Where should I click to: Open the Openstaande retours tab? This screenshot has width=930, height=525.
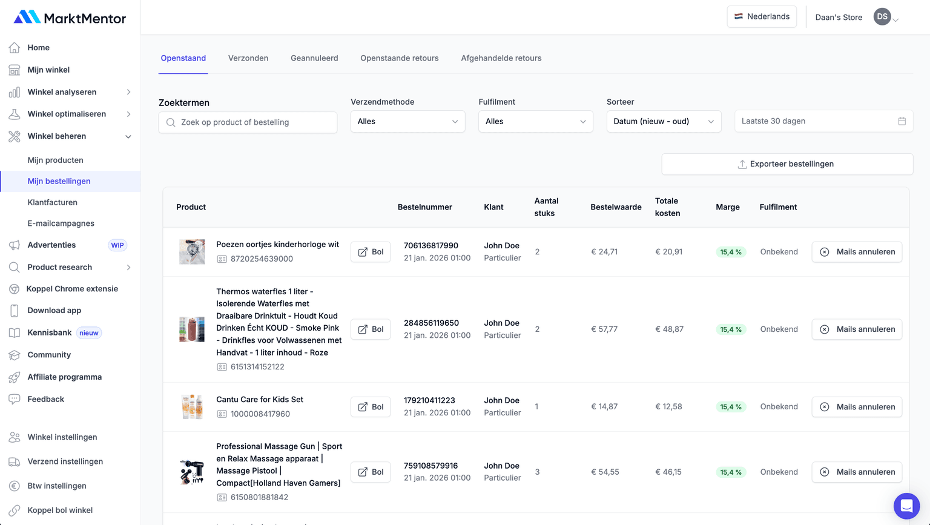click(x=400, y=58)
